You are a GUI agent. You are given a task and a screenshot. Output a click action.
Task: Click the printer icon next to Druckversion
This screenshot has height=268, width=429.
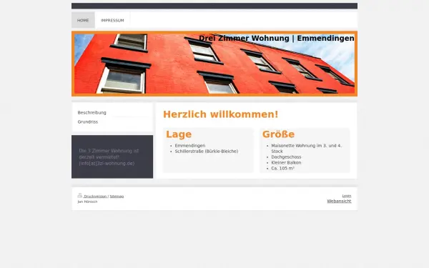coord(80,195)
